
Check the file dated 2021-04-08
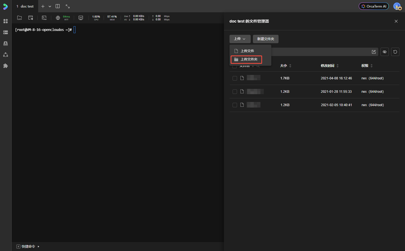(x=235, y=78)
